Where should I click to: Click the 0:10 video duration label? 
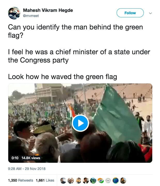pos(15,158)
